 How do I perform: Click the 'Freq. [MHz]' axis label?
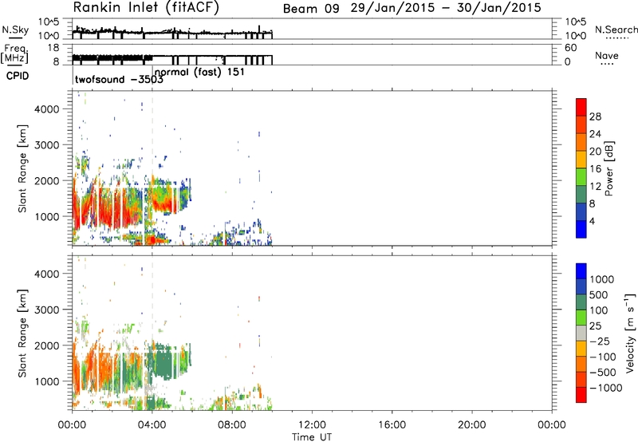[15, 54]
